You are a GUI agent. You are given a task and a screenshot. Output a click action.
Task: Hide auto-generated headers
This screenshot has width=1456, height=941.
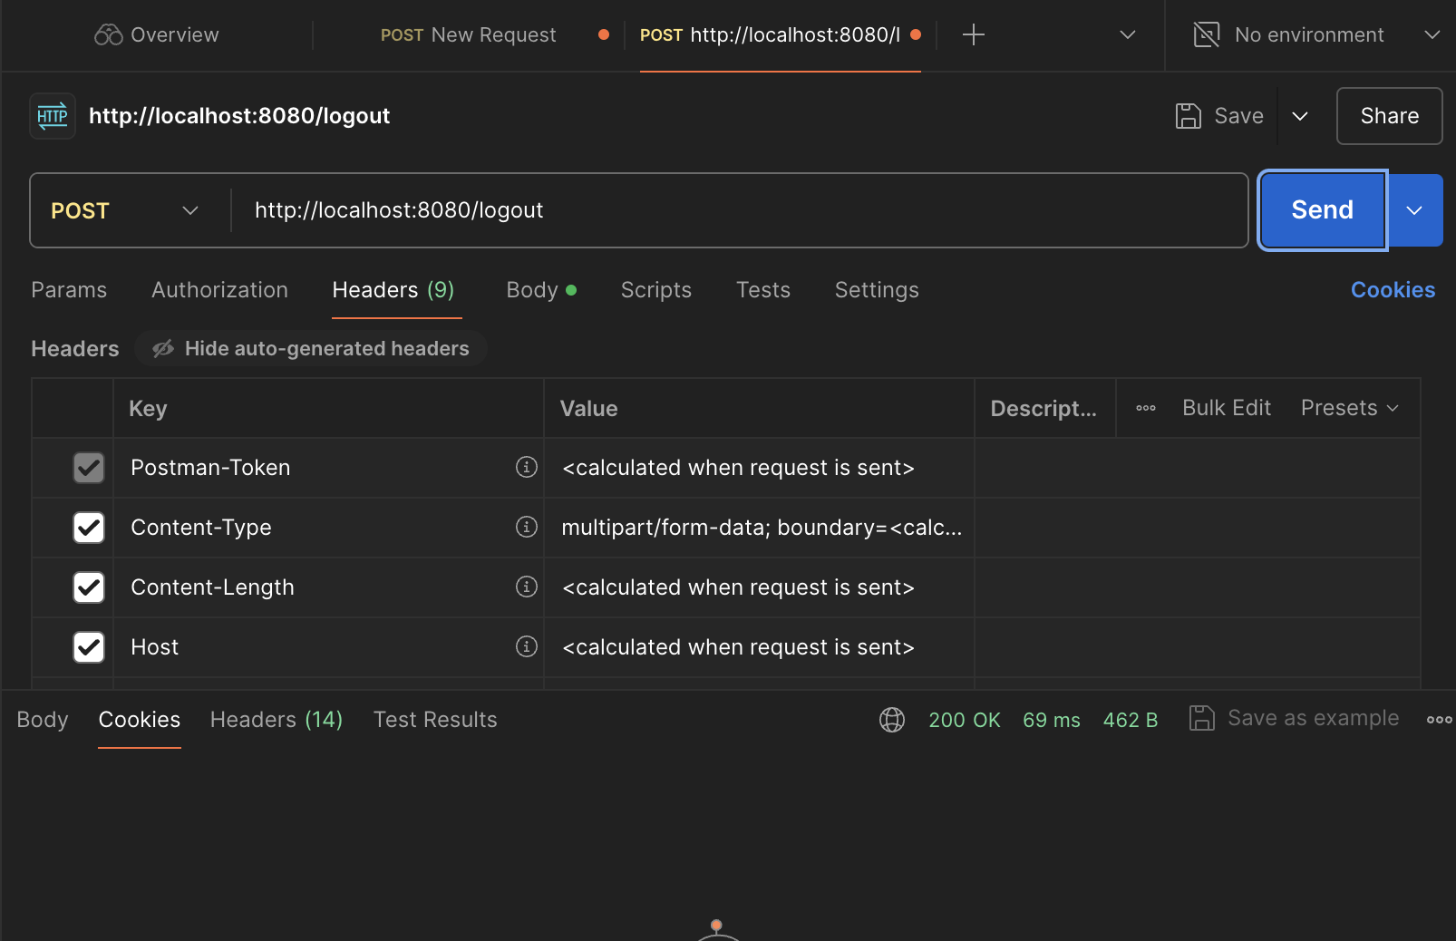click(x=311, y=349)
